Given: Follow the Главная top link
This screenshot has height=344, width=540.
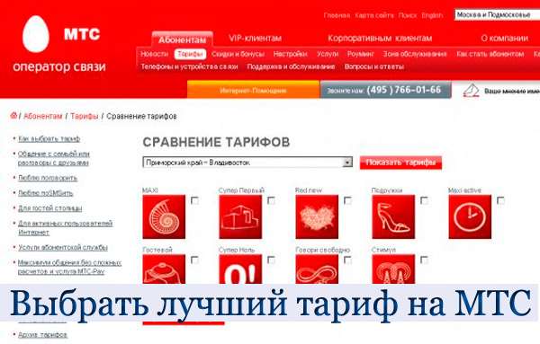Looking at the screenshot, I should 337,15.
